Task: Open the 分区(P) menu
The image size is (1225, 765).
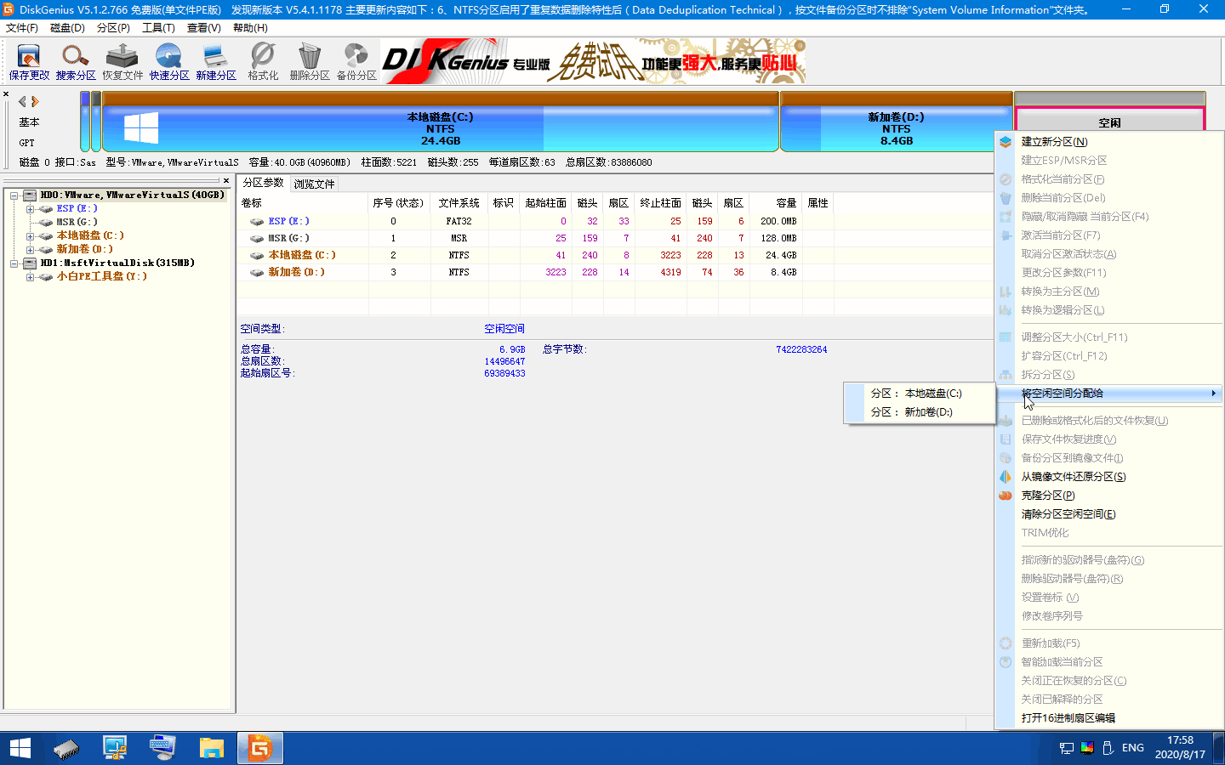Action: [113, 28]
